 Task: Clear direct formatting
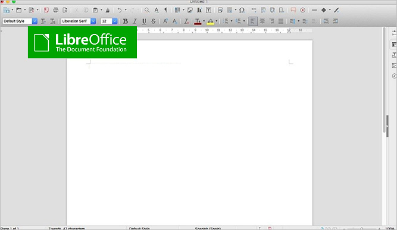coord(186,21)
